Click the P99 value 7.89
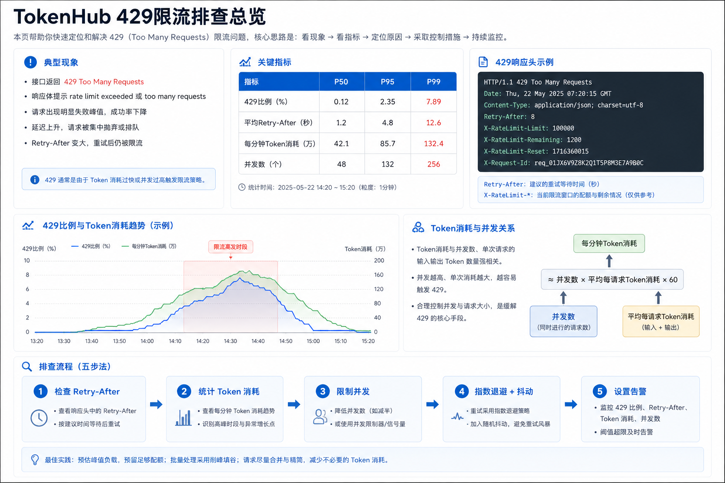This screenshot has width=725, height=483. click(x=433, y=102)
